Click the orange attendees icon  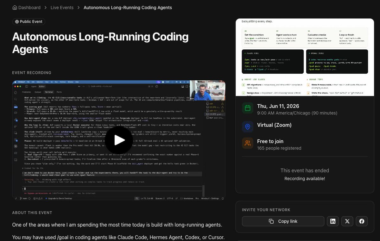[x=248, y=143]
